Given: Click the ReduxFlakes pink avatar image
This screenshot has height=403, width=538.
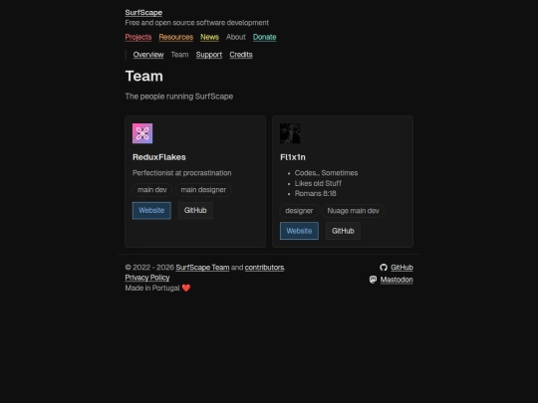Looking at the screenshot, I should point(142,133).
